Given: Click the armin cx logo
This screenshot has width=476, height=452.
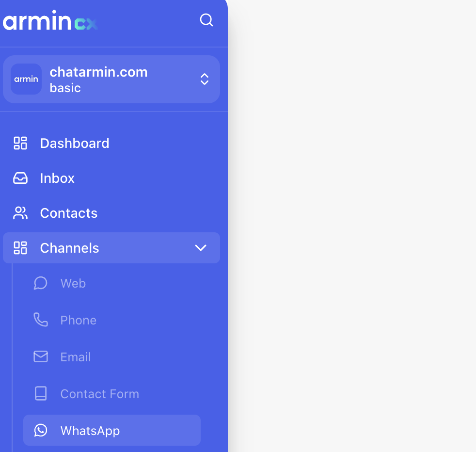Looking at the screenshot, I should click(50, 21).
